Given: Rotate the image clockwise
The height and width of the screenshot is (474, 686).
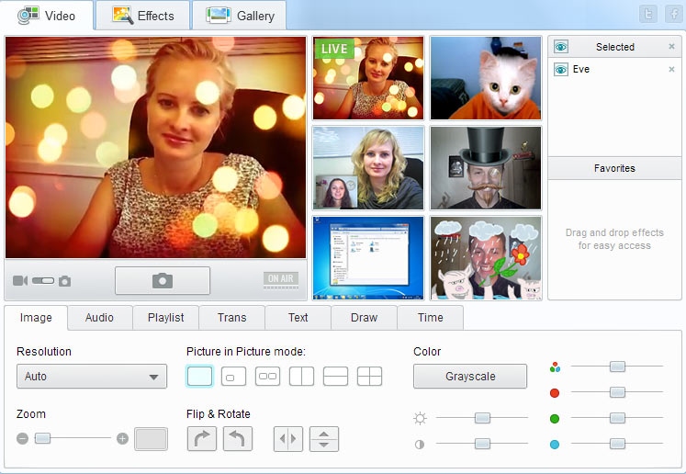Looking at the screenshot, I should pyautogui.click(x=202, y=439).
